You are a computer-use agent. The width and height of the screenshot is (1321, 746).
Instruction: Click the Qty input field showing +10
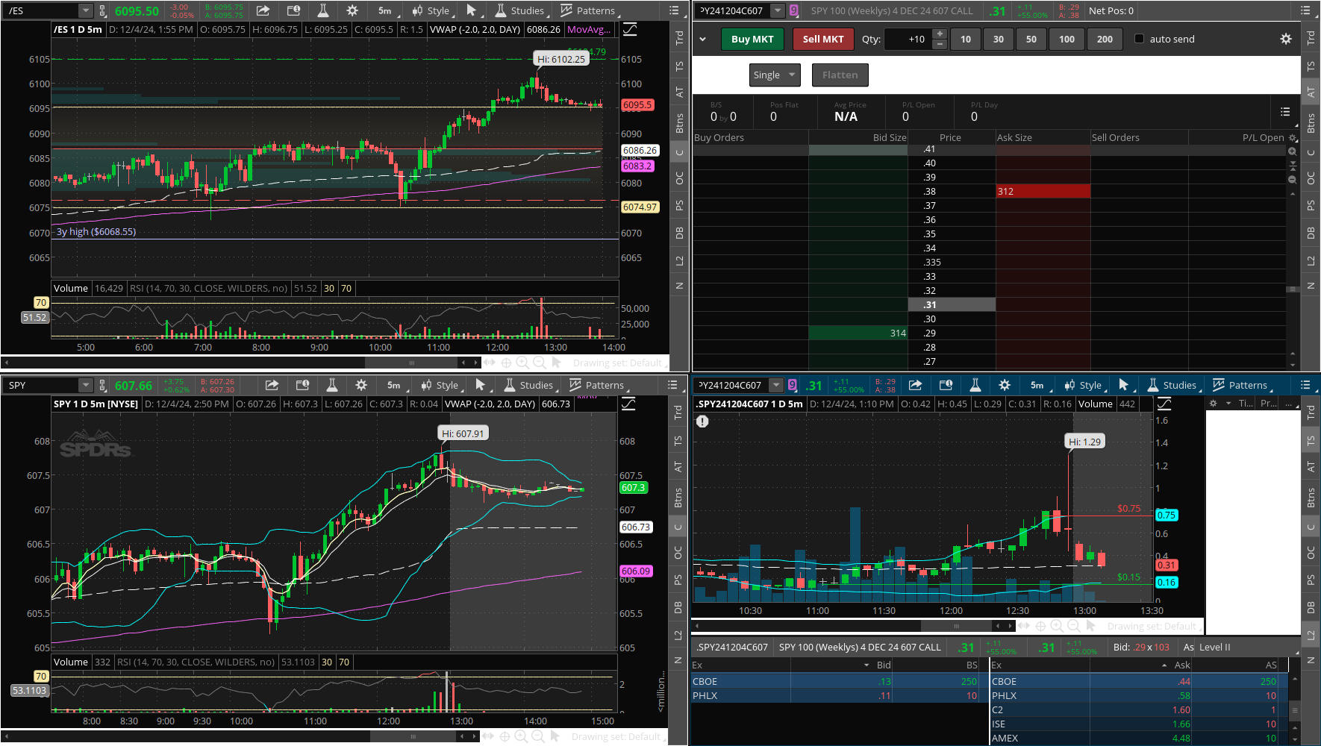(x=908, y=39)
